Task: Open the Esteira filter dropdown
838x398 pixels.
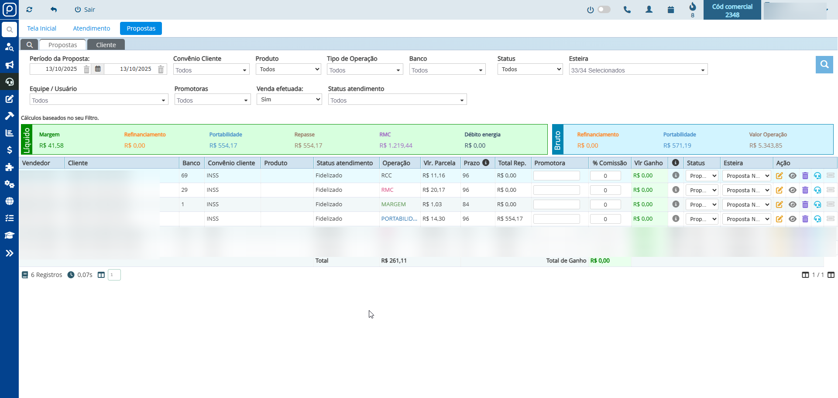Action: pyautogui.click(x=638, y=70)
